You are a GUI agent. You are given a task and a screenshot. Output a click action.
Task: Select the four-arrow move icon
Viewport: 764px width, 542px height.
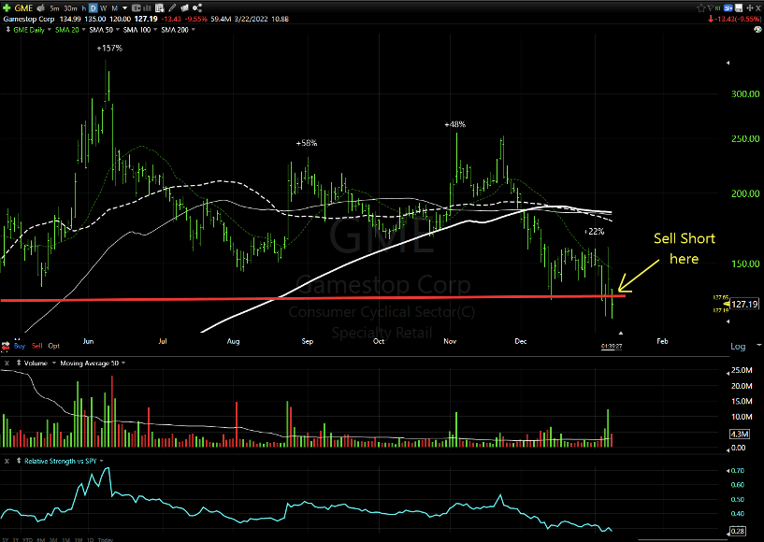pyautogui.click(x=750, y=7)
